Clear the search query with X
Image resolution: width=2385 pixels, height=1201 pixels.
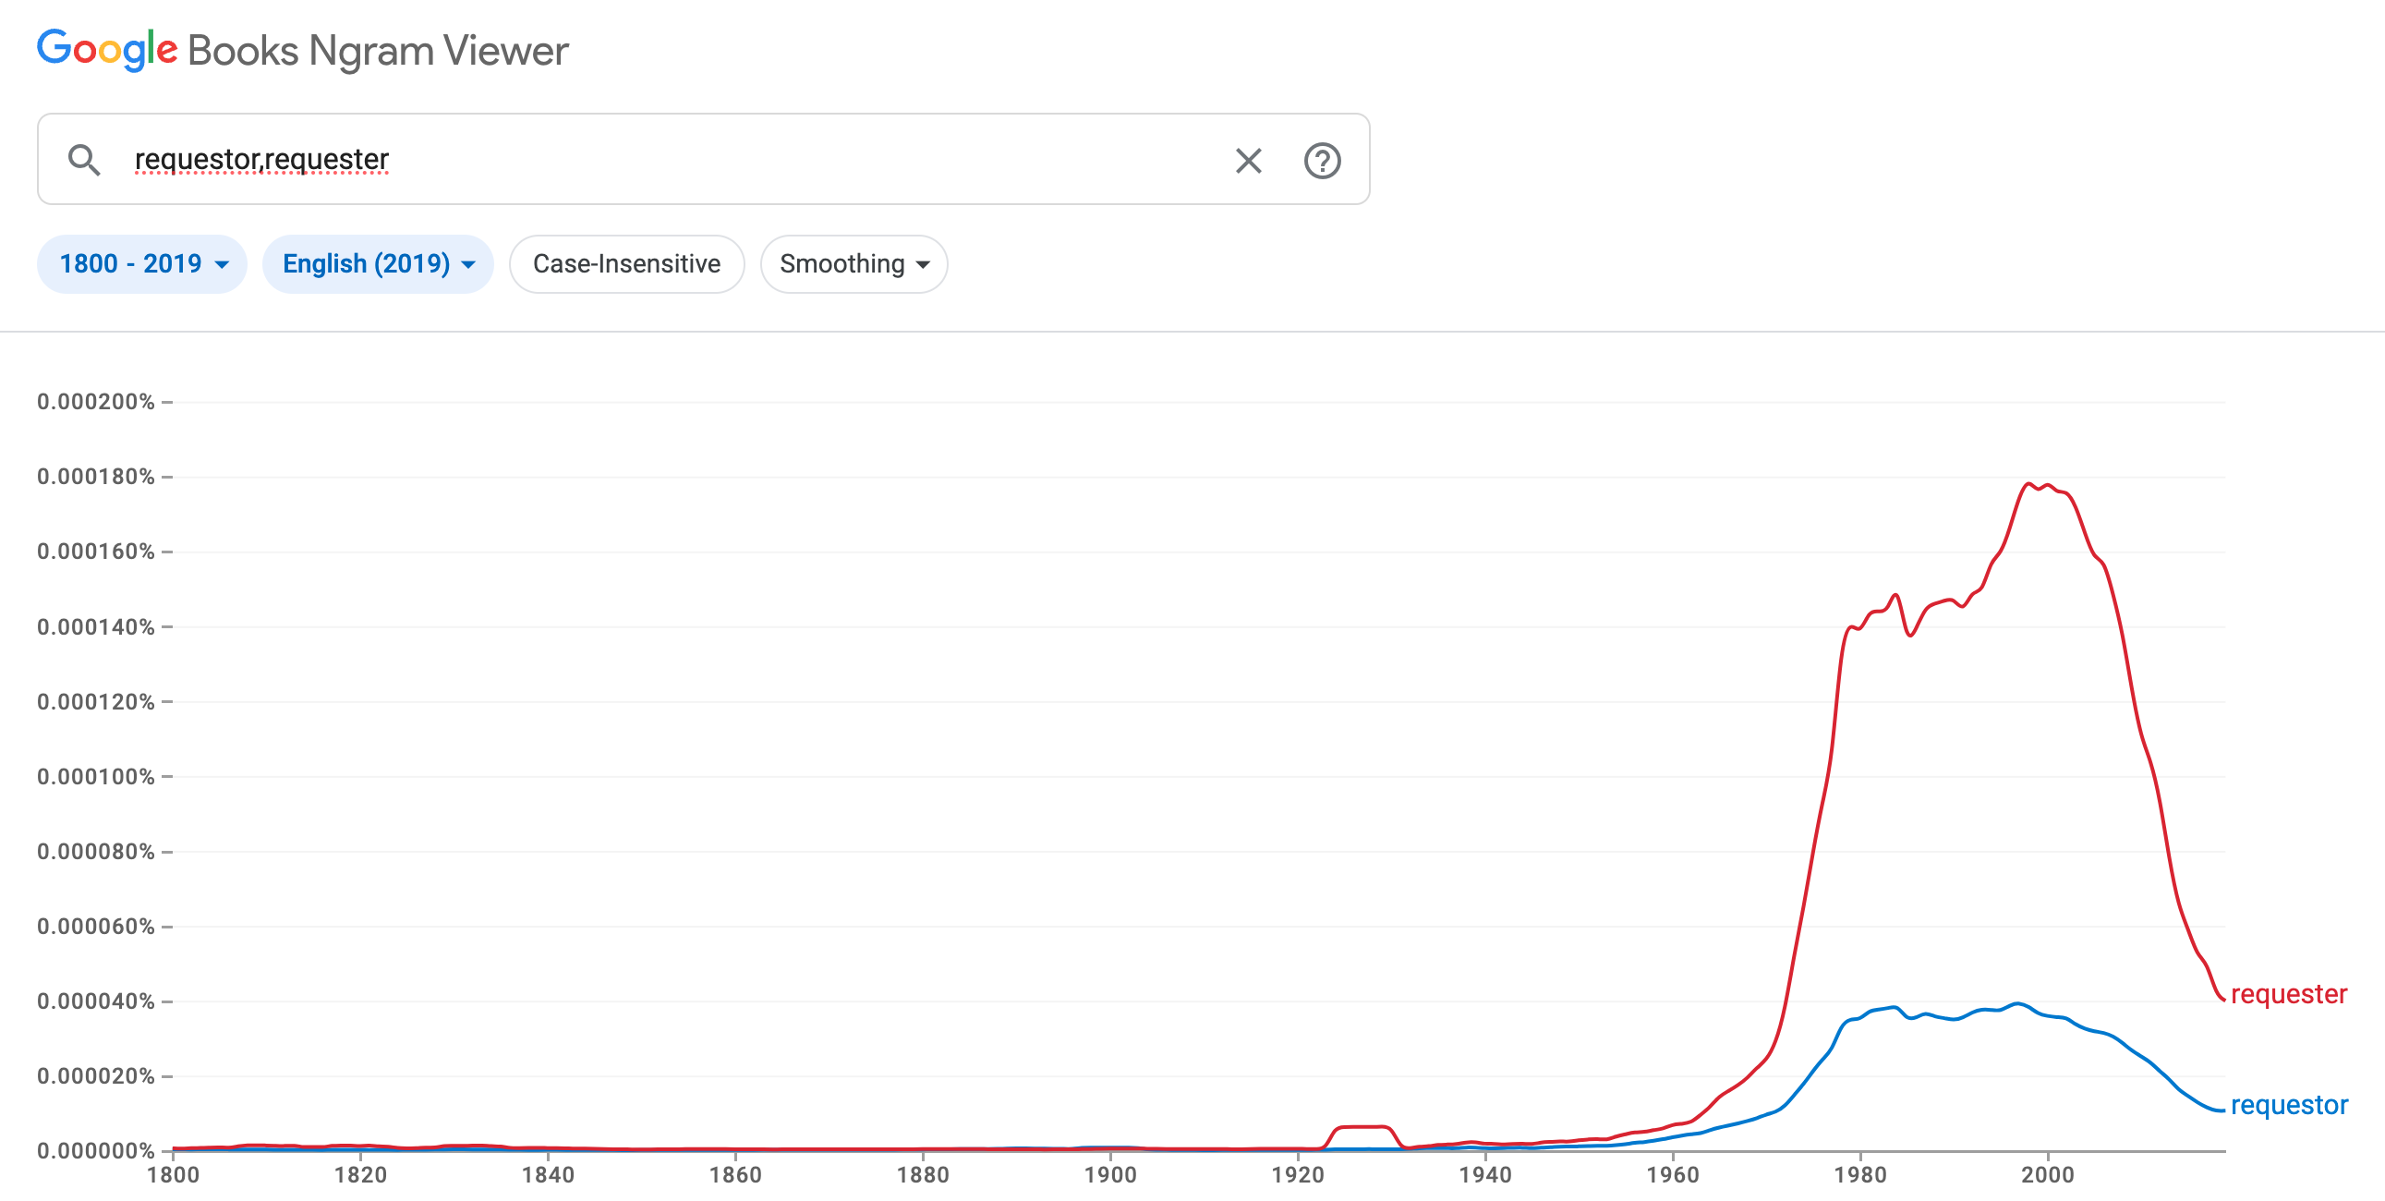coord(1248,161)
